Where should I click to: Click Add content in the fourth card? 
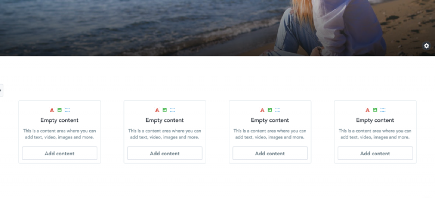(375, 153)
